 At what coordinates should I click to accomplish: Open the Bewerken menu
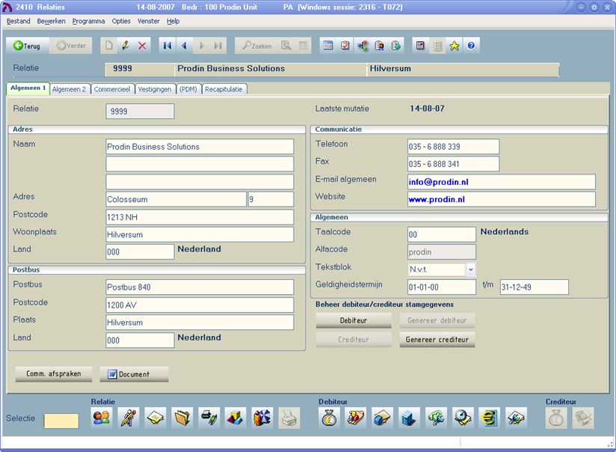click(51, 21)
